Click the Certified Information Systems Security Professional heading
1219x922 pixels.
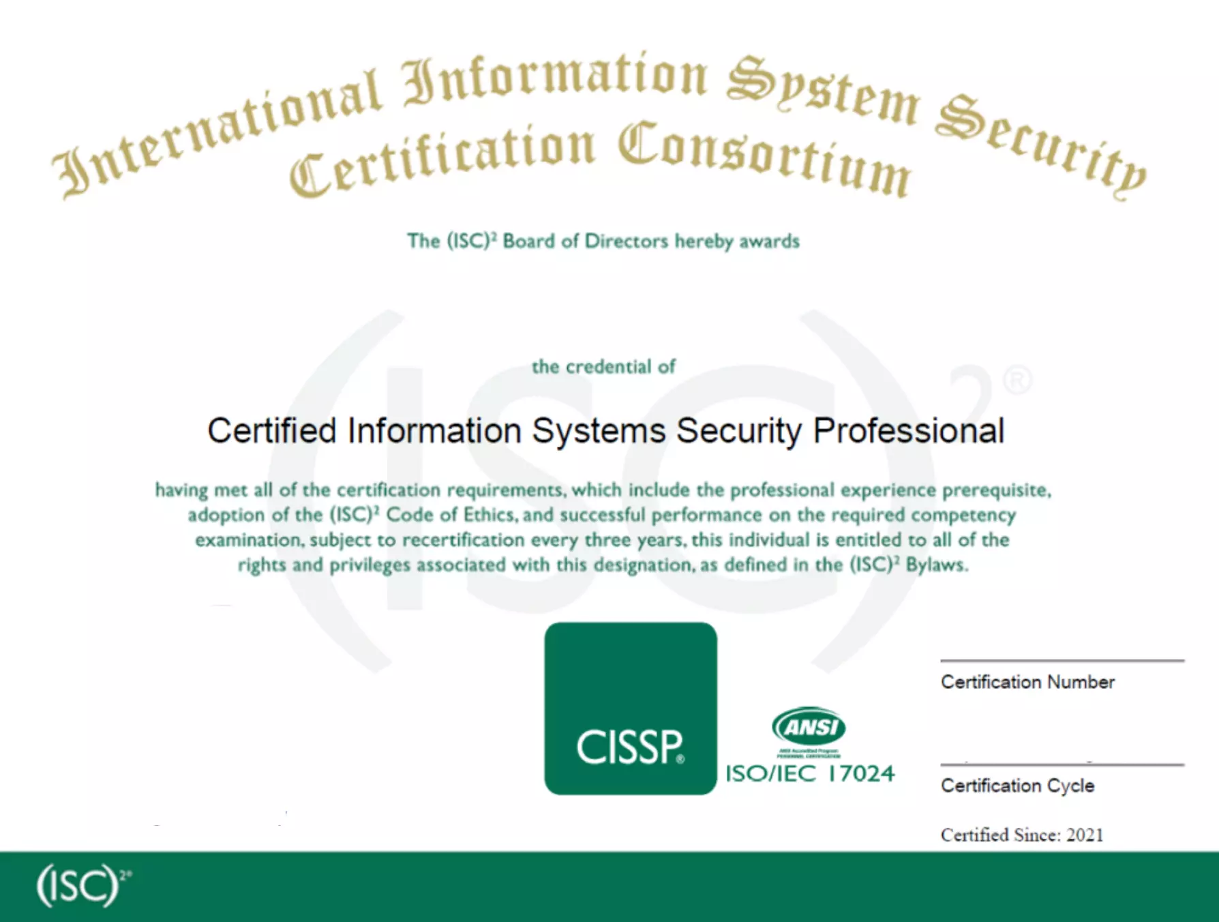(x=605, y=431)
